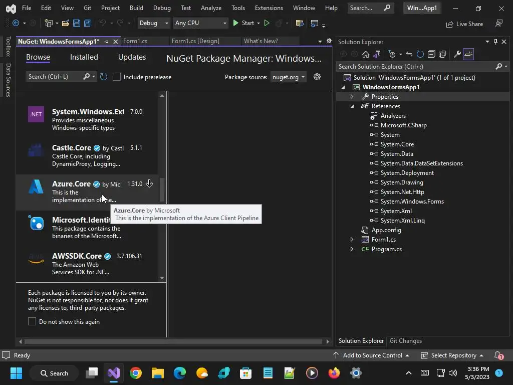Screen dimensions: 513x385
Task: Open the Toolbox side panel
Action: [8, 47]
